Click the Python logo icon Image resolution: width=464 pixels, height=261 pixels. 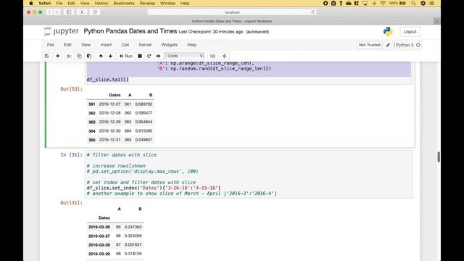pyautogui.click(x=388, y=31)
